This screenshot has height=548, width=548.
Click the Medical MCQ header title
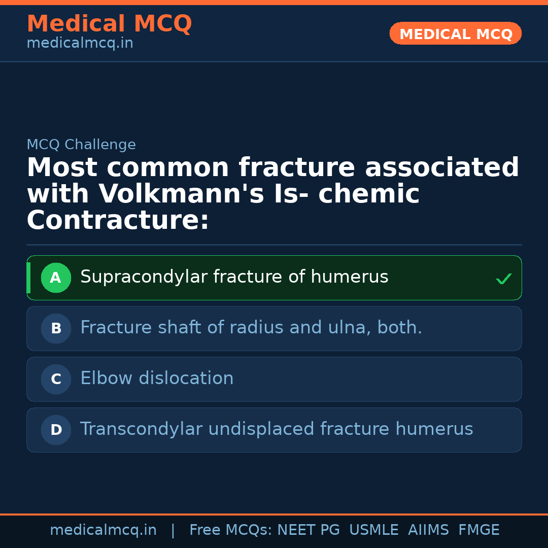[109, 24]
